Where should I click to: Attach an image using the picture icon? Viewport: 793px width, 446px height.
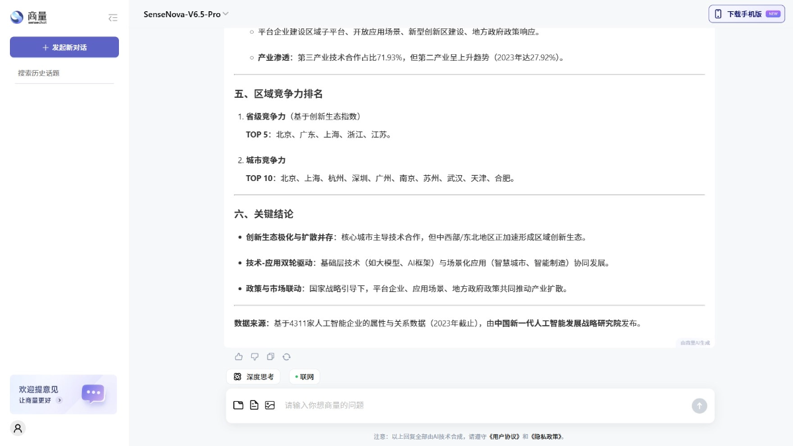click(x=270, y=405)
